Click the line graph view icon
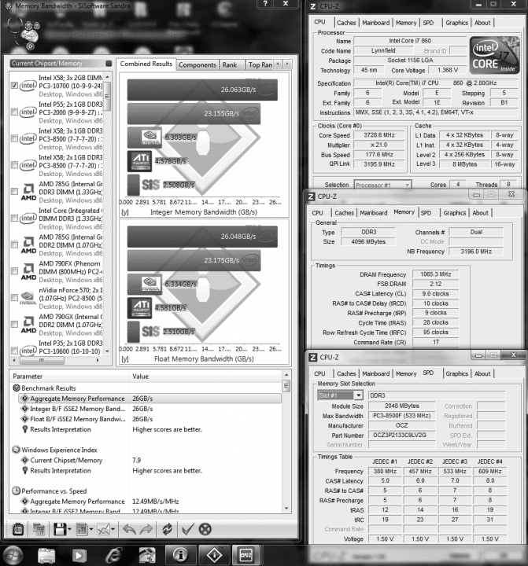Image resolution: width=528 pixels, height=566 pixels. tap(103, 530)
